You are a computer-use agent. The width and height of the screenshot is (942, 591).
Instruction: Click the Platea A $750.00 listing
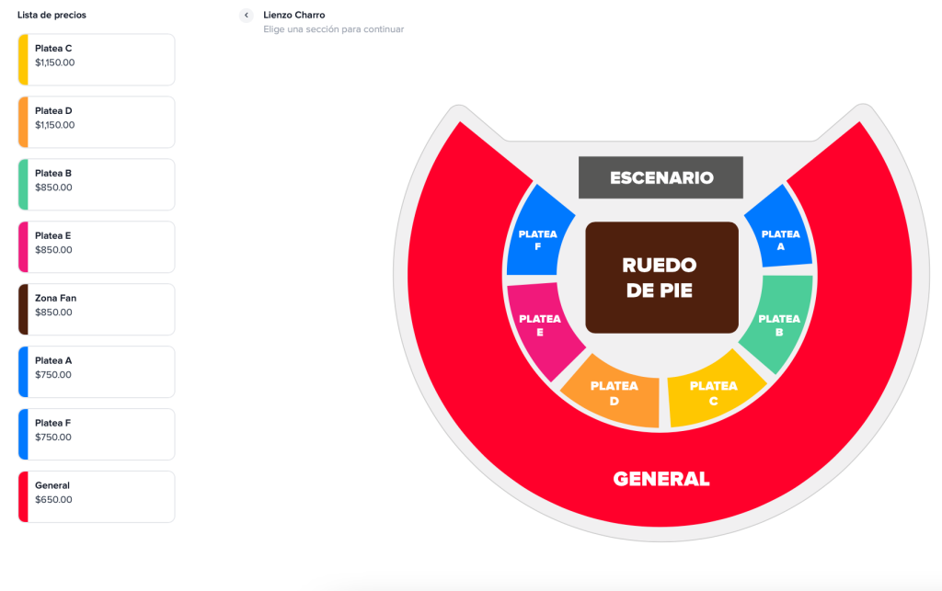[x=95, y=371]
